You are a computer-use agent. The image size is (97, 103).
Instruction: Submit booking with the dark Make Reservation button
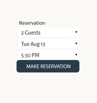pyautogui.click(x=48, y=66)
